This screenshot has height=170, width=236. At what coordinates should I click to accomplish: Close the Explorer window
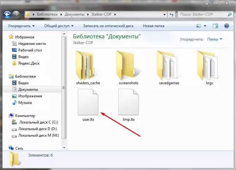(227, 3)
